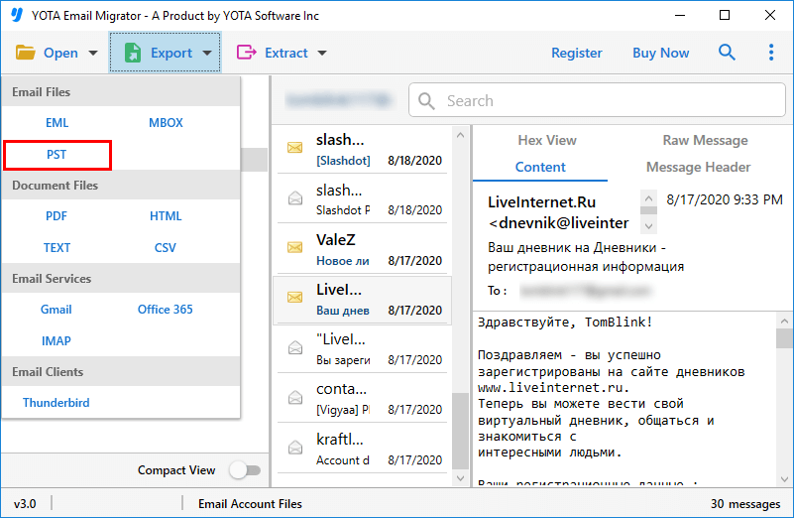Viewport: 794px width, 518px height.
Task: Switch to Content tab
Action: point(540,168)
